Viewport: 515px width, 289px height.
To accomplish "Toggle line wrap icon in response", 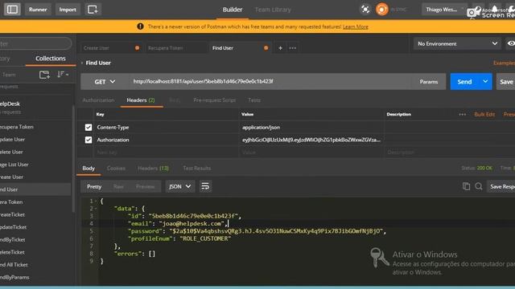I will (205, 186).
